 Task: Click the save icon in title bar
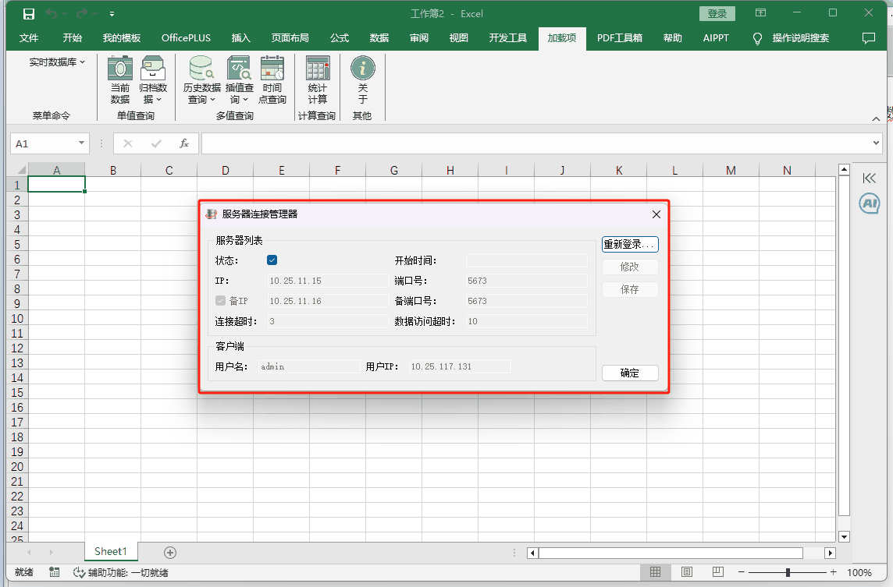click(28, 14)
